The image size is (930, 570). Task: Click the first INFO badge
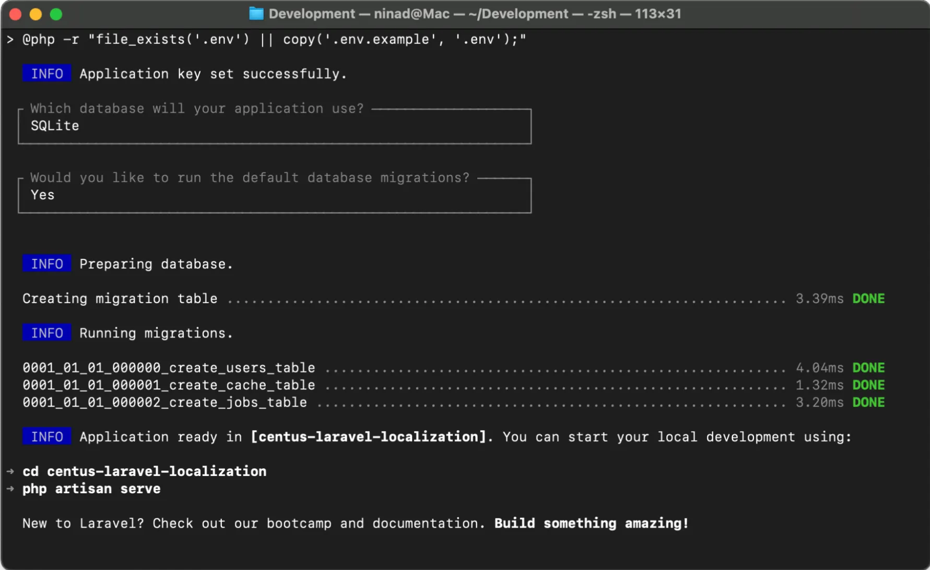click(x=46, y=73)
